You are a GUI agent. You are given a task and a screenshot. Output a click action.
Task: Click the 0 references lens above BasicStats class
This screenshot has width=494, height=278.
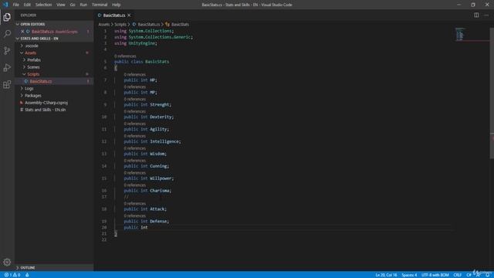pyautogui.click(x=125, y=56)
